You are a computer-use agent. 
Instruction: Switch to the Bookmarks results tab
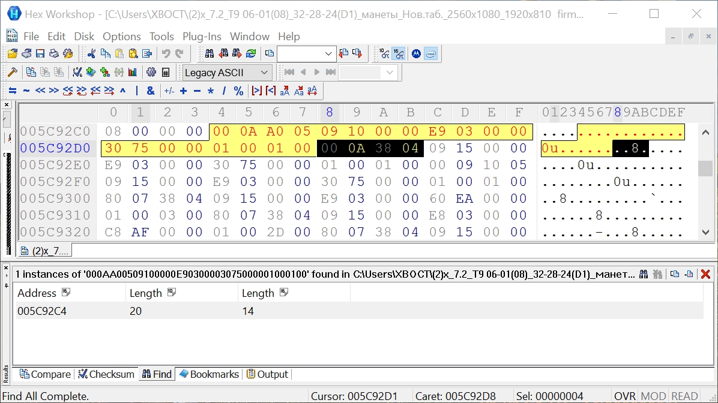point(209,374)
